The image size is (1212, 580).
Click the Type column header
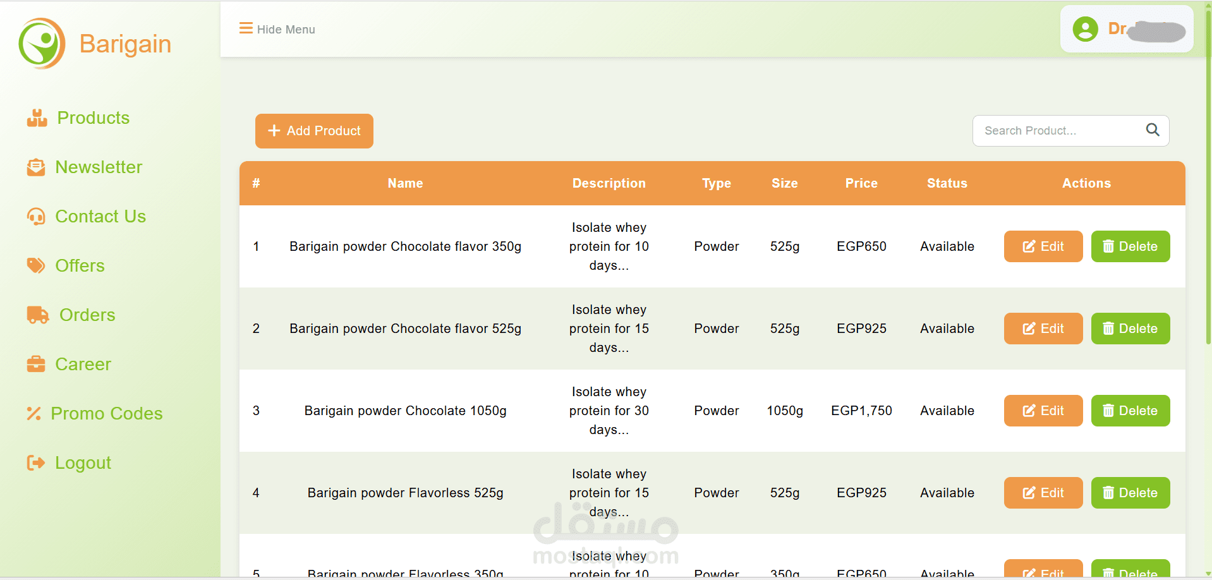point(717,183)
